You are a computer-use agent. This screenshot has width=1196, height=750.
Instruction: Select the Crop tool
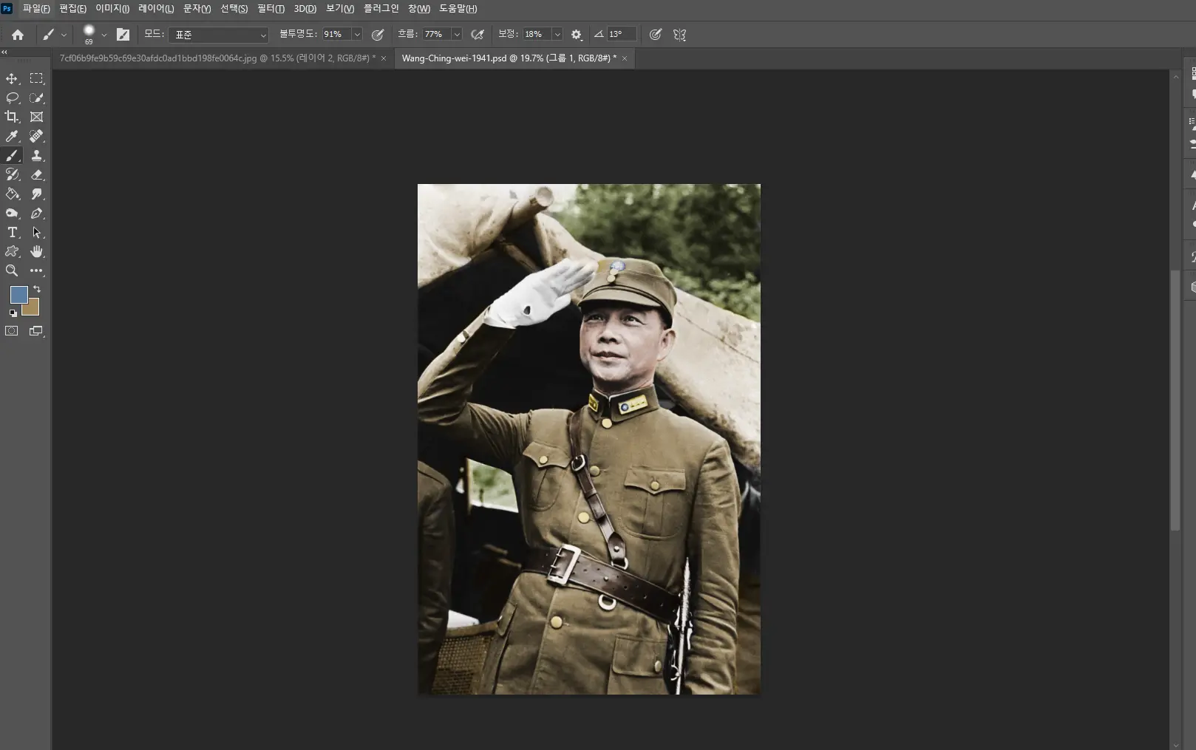pyautogui.click(x=12, y=117)
